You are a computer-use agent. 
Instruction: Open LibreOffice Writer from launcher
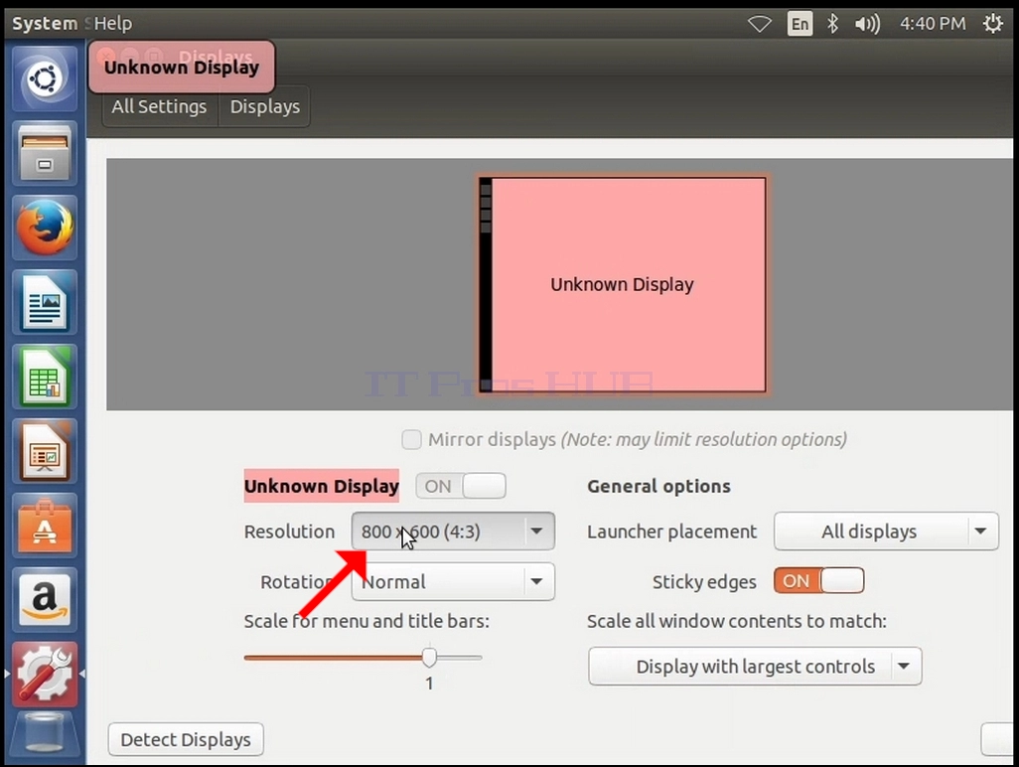(44, 302)
